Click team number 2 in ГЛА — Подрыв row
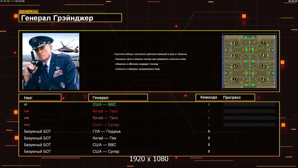This screenshot has height=168, width=298. point(209,131)
